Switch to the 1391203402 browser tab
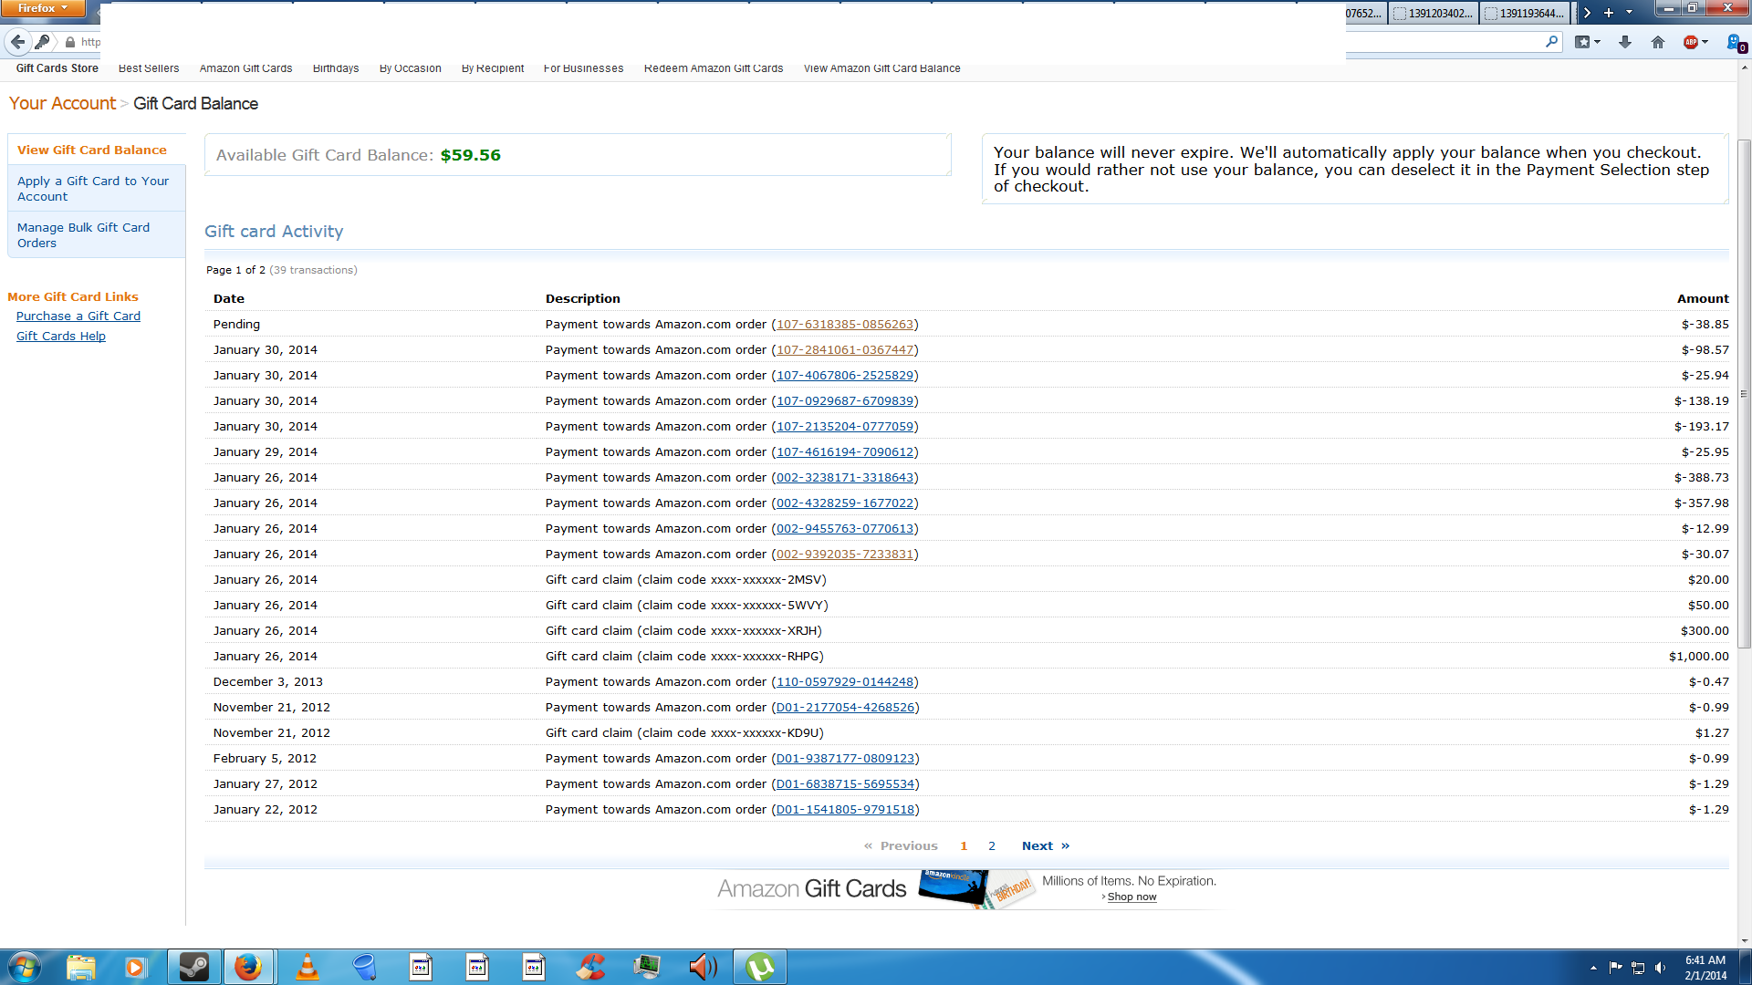Viewport: 1752px width, 985px height. (1433, 13)
